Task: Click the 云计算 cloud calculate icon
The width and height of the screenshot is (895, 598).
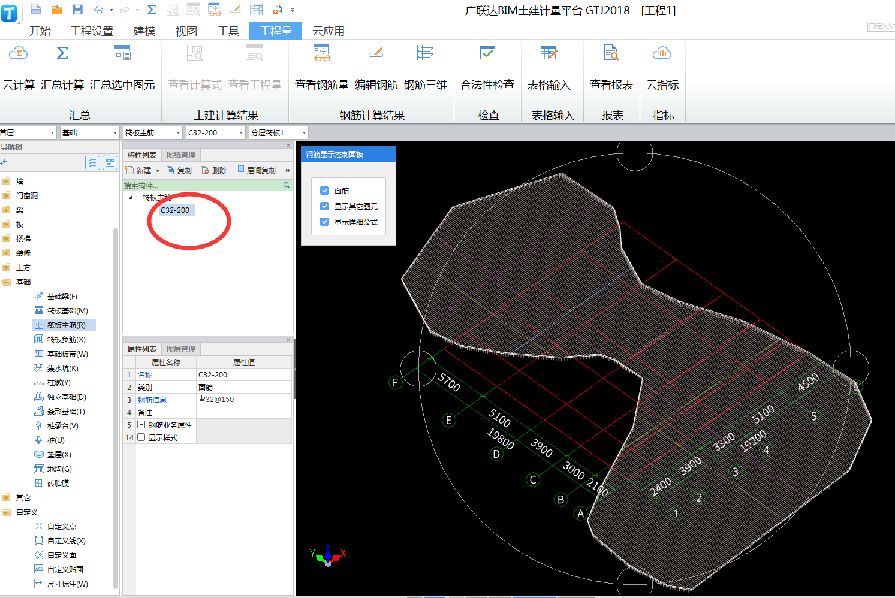Action: pos(19,53)
